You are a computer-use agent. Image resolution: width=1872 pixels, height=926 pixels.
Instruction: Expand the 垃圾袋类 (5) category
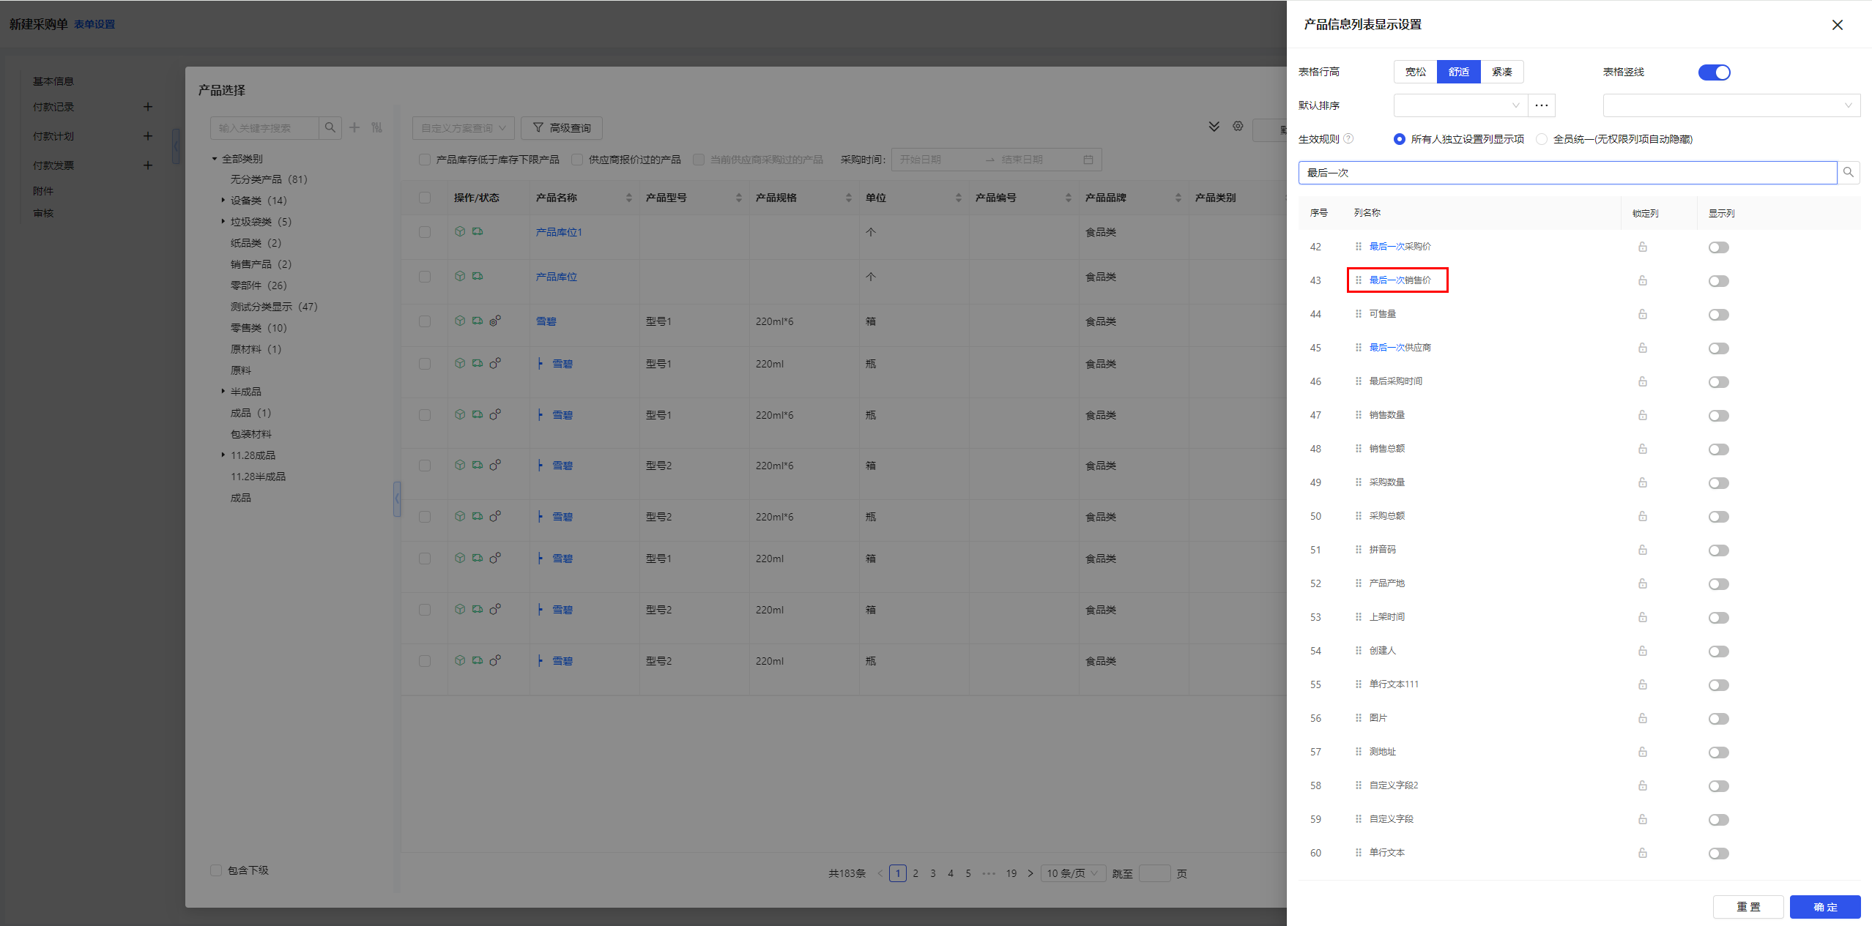point(223,221)
